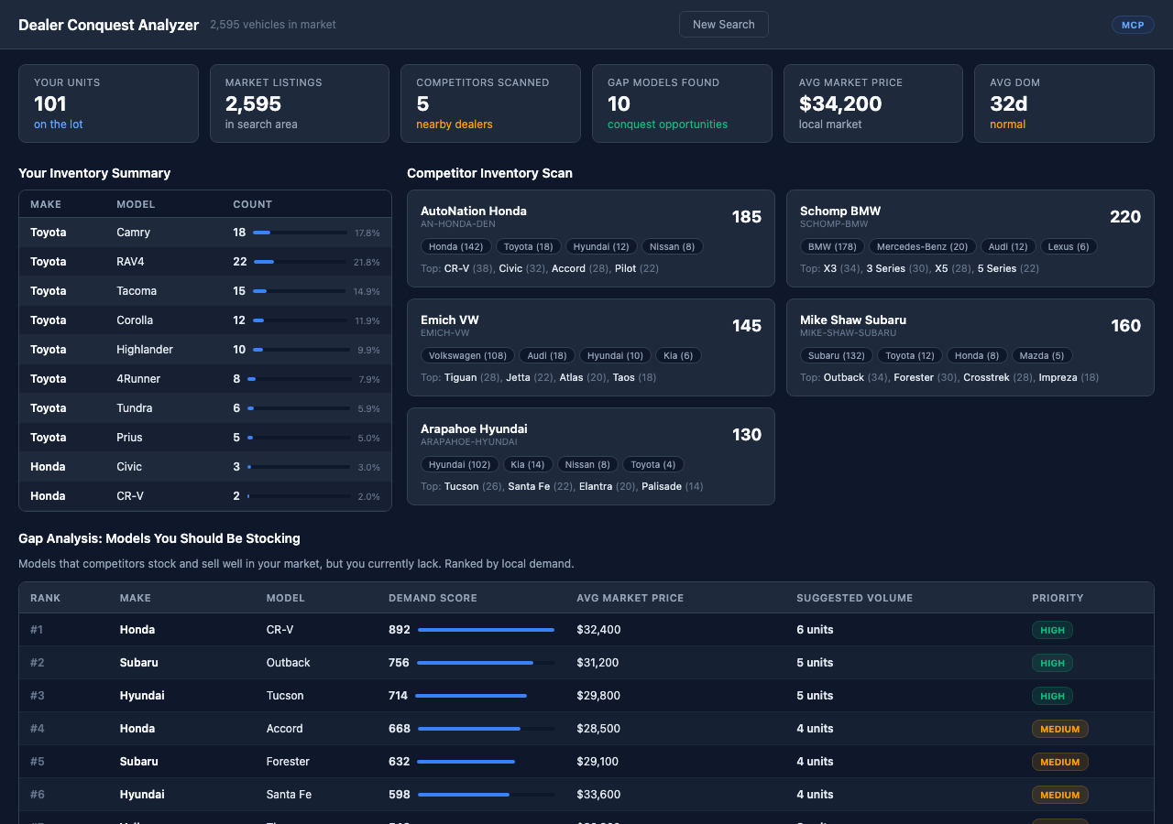Click the Nissan (8) tag in AutoNation Honda
This screenshot has width=1173, height=824.
672,246
